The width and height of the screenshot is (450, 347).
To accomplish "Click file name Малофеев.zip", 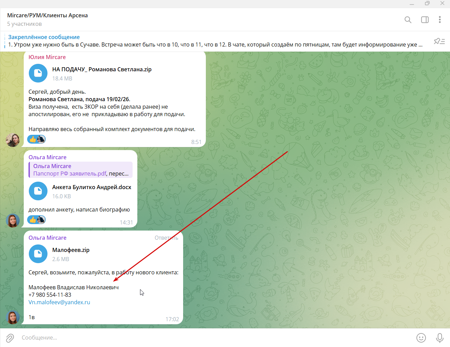I will point(71,250).
